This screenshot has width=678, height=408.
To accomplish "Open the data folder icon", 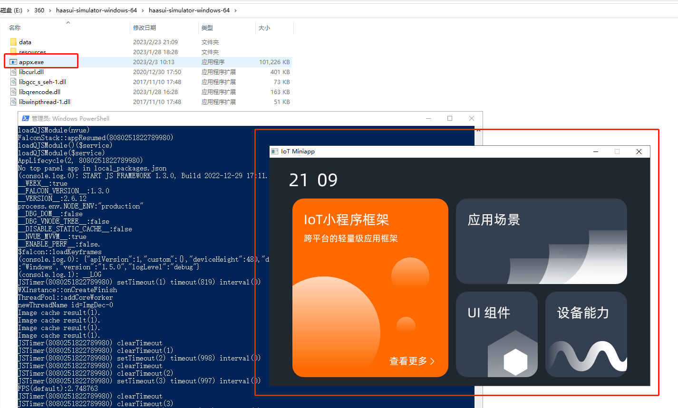I will pyautogui.click(x=13, y=42).
